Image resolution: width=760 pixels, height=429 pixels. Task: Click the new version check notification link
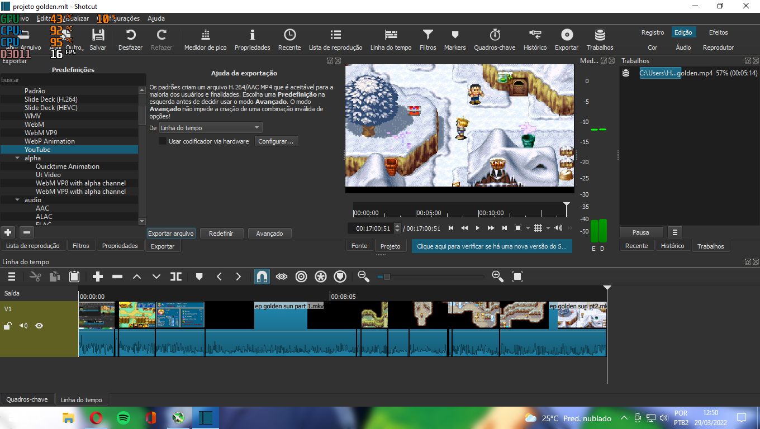tap(492, 246)
